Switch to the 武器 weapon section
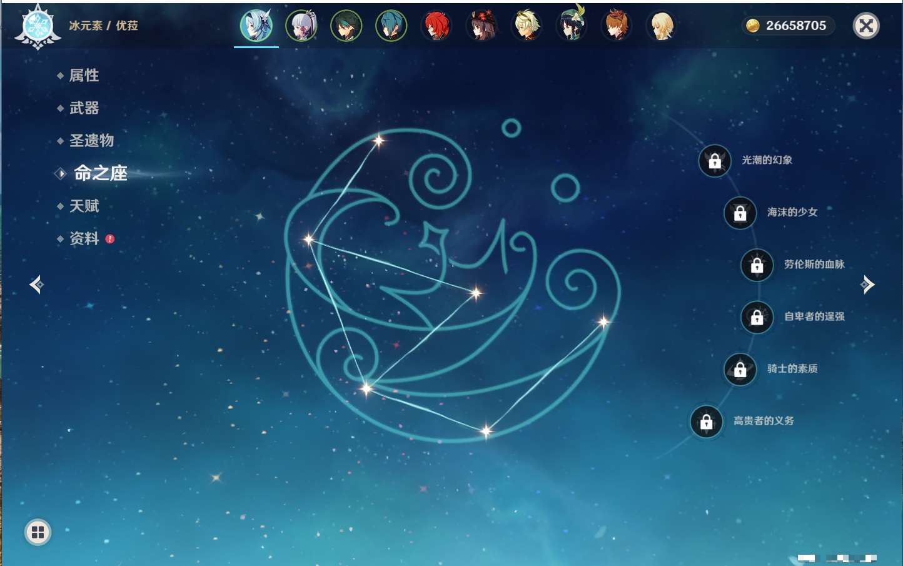903x566 pixels. click(x=84, y=108)
